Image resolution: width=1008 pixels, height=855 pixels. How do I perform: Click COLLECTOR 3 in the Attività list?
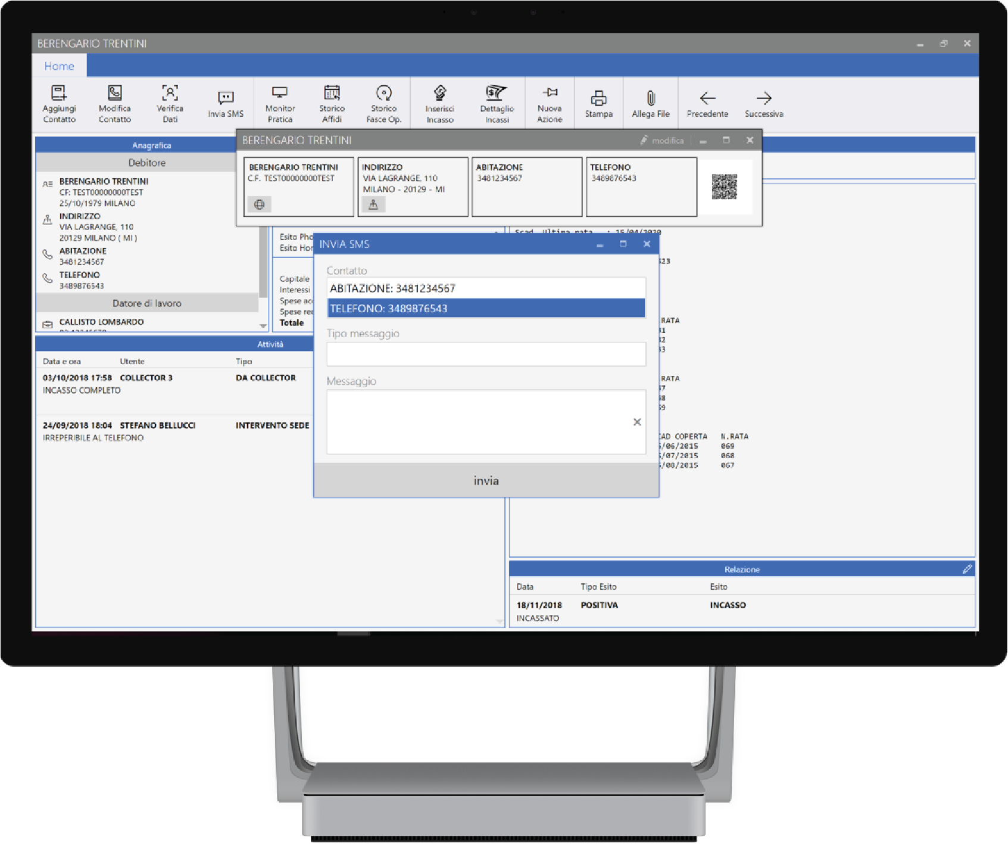coord(146,378)
